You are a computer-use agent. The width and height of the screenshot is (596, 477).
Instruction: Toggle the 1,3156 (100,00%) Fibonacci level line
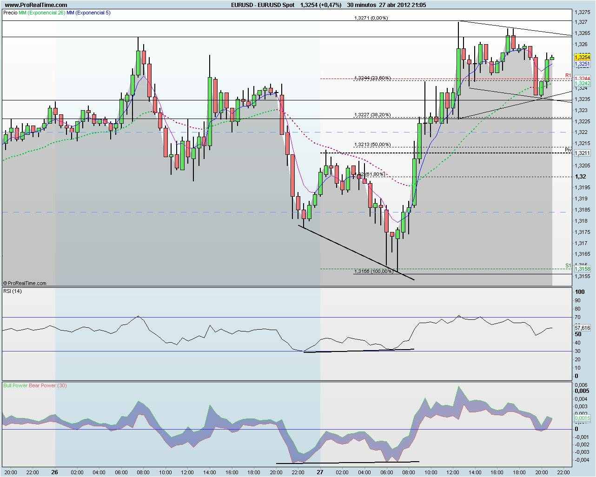click(x=373, y=272)
